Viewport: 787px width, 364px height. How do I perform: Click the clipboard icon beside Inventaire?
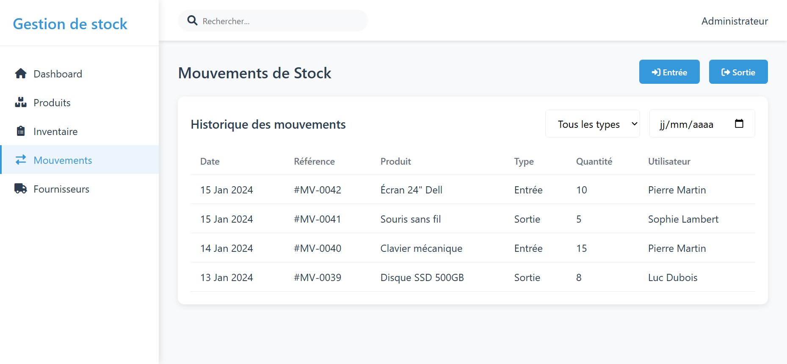(21, 131)
